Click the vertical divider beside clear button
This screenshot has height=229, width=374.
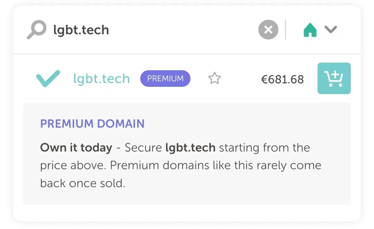point(286,30)
